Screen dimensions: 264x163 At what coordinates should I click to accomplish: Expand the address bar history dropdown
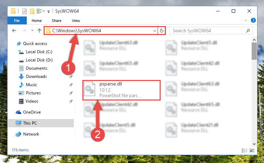[x=155, y=31]
